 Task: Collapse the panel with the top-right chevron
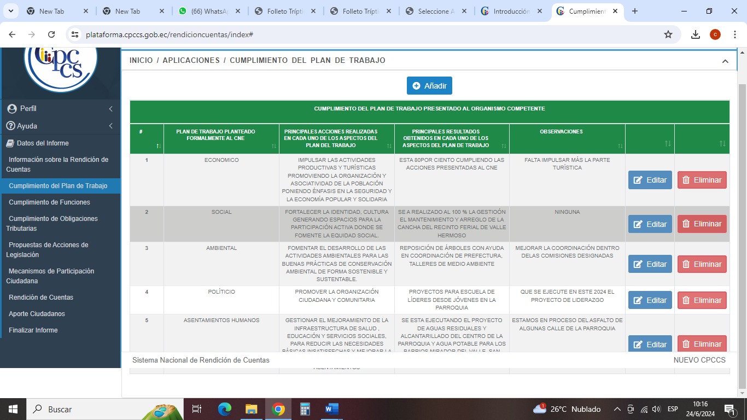click(x=725, y=61)
